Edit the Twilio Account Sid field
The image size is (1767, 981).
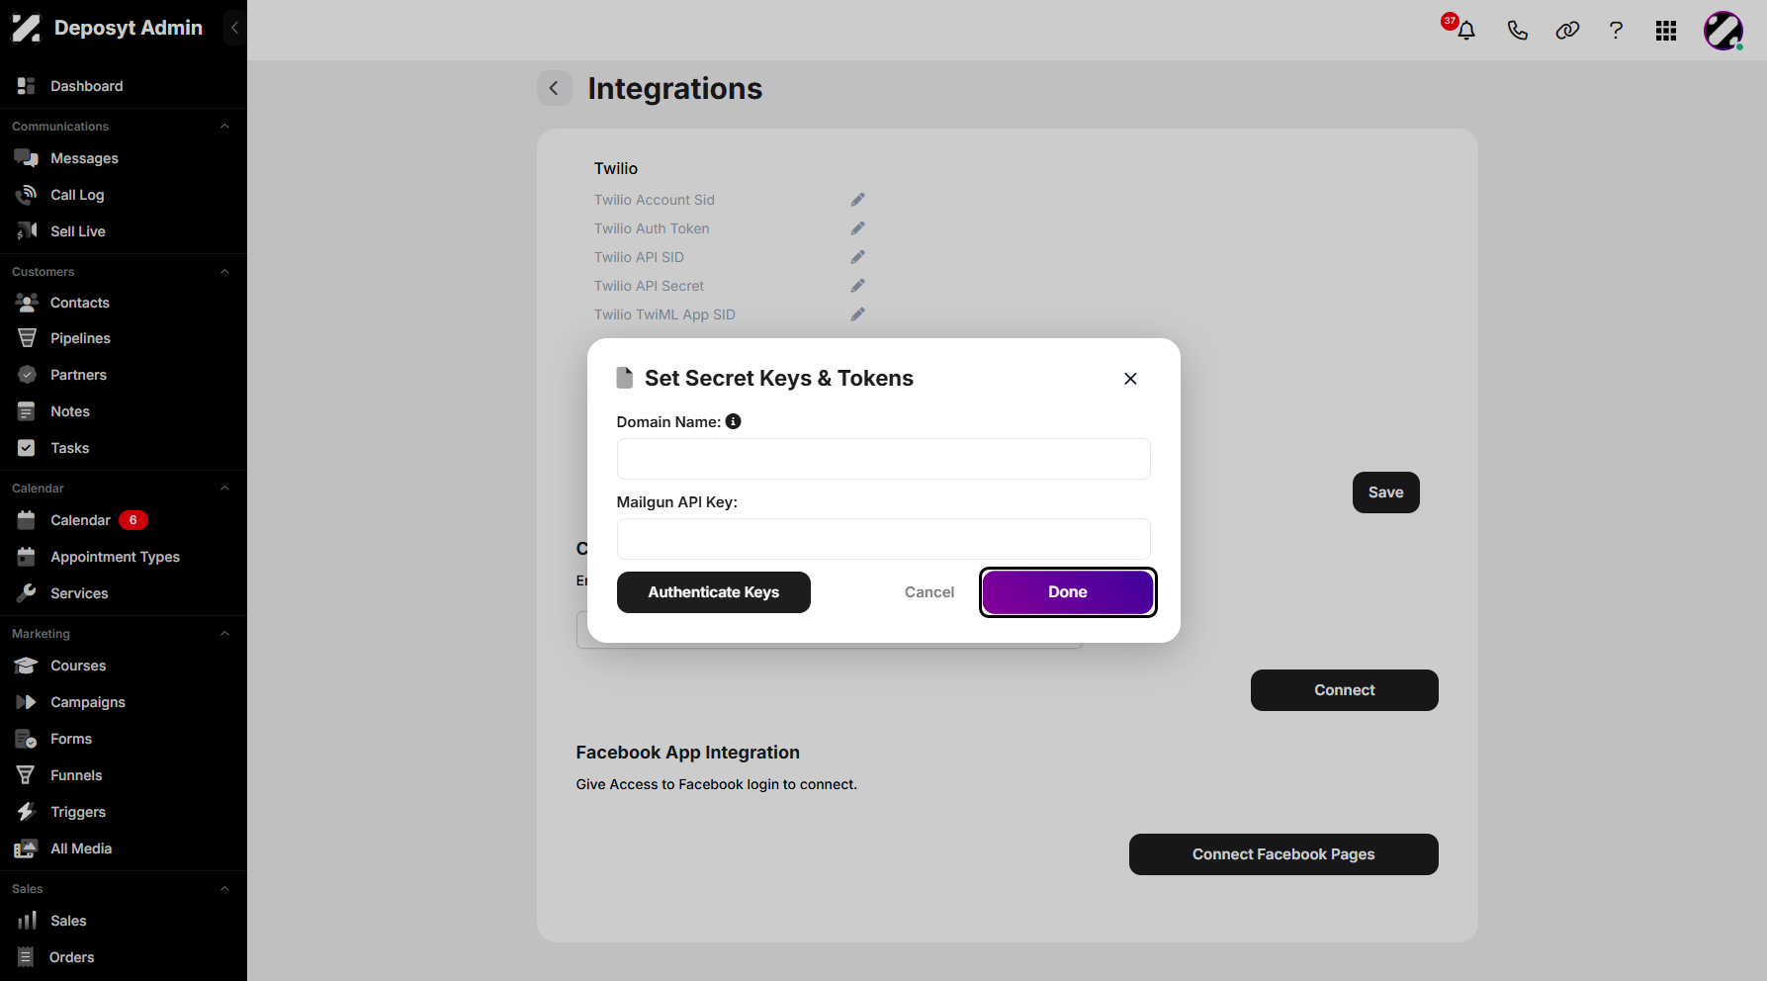click(857, 200)
